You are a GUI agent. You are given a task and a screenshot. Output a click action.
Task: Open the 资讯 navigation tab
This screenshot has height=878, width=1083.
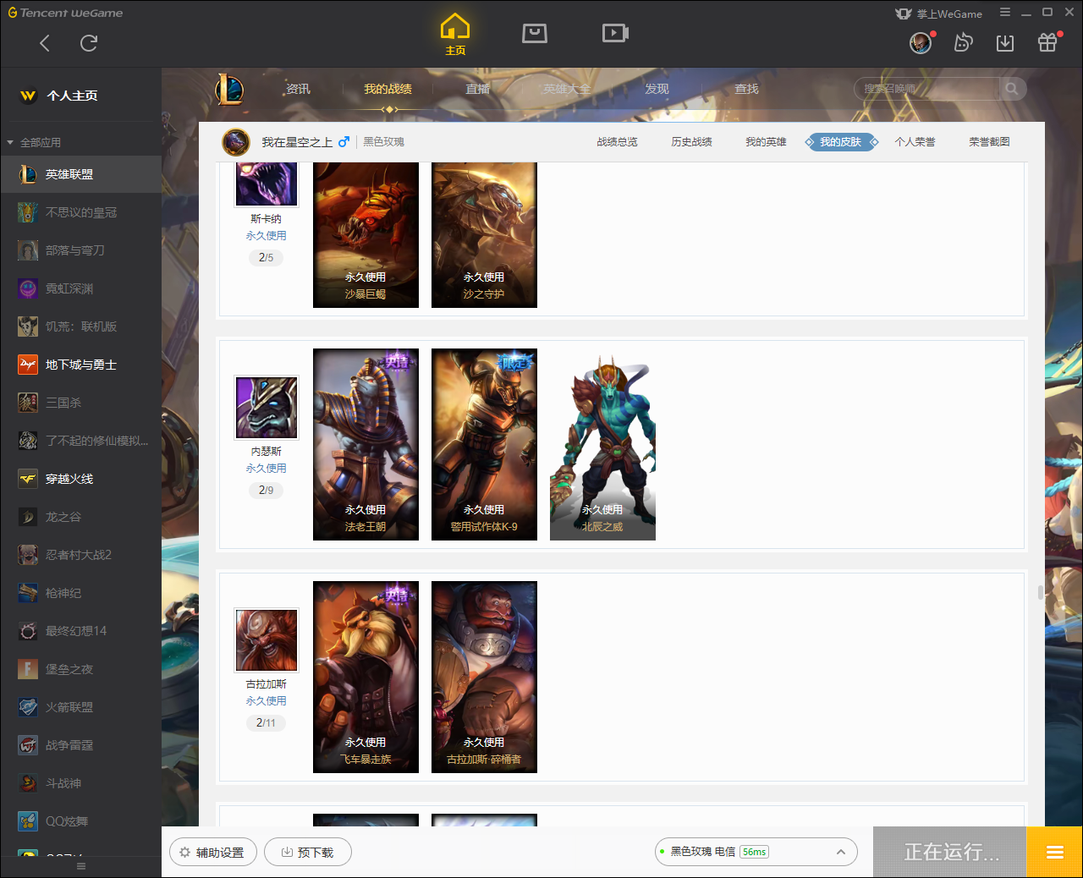(x=298, y=89)
